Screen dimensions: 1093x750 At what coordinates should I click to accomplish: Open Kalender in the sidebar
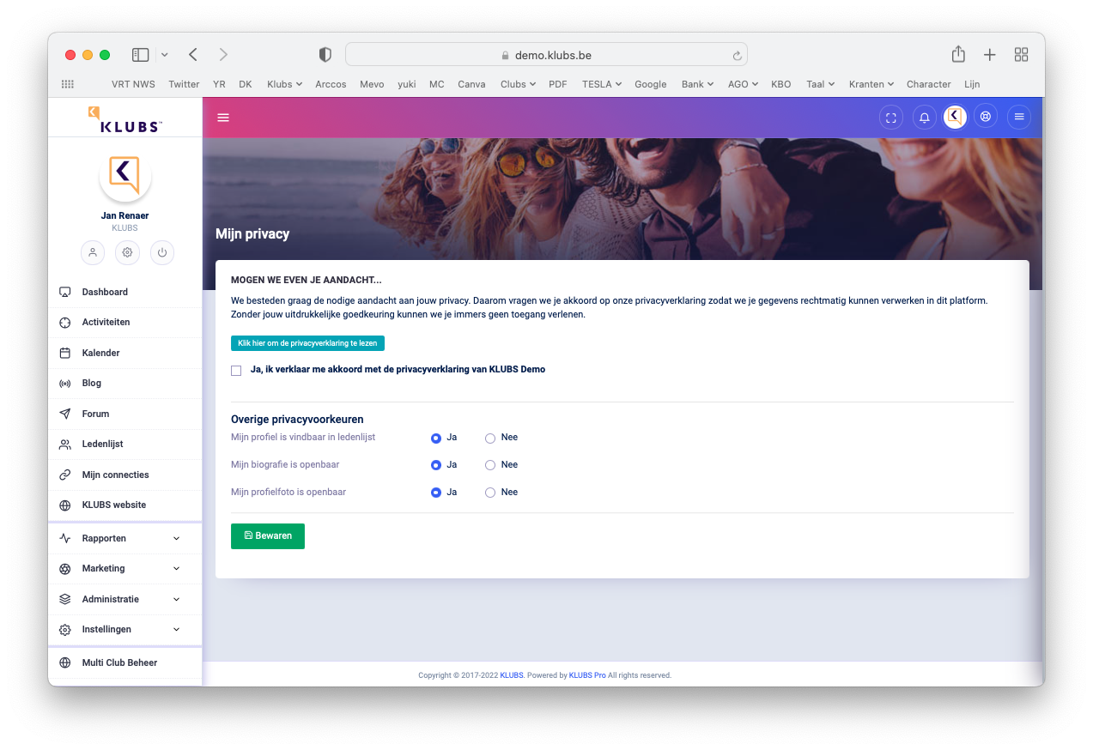[100, 354]
